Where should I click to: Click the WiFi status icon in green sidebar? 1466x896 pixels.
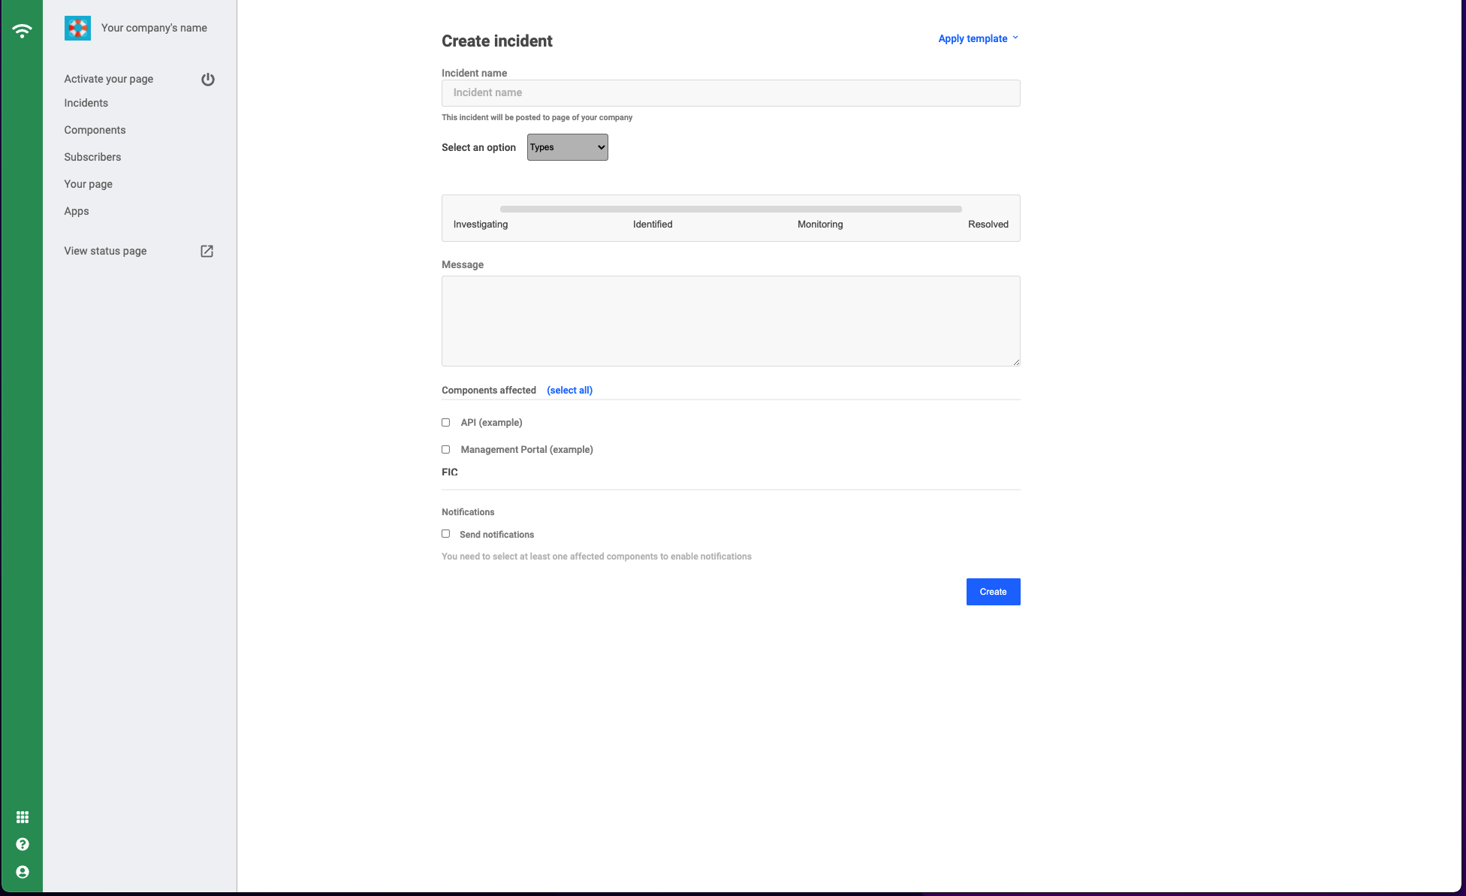pyautogui.click(x=22, y=30)
